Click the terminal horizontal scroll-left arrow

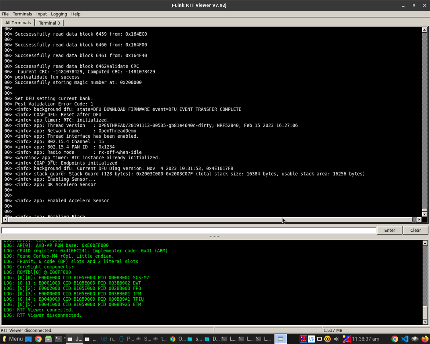(x=5, y=220)
